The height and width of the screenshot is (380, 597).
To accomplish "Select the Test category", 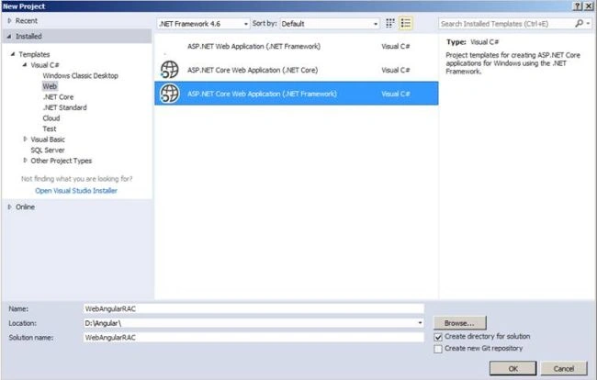I will (x=50, y=129).
